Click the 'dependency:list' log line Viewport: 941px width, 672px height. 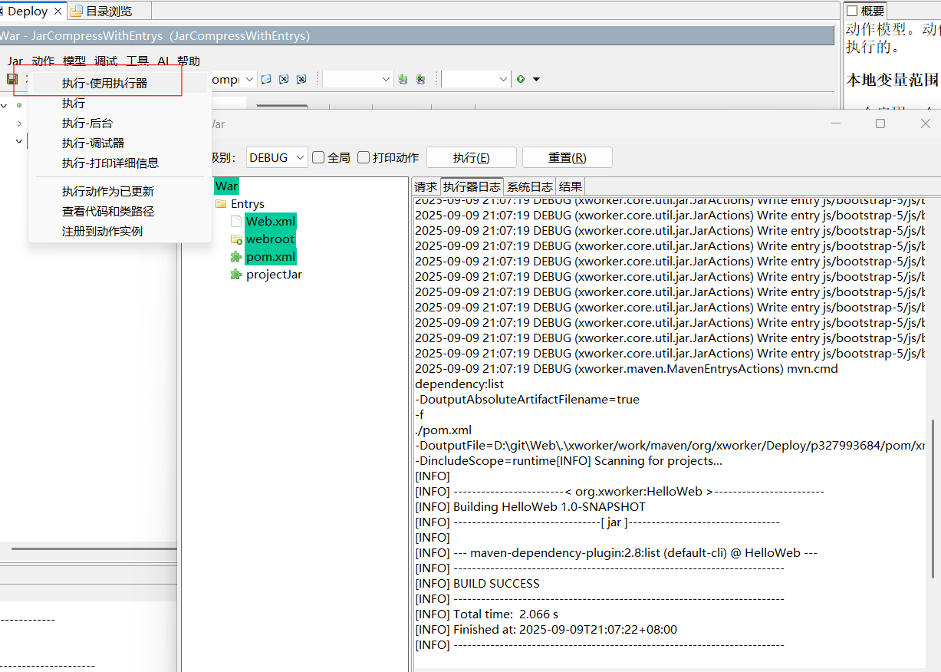point(459,384)
